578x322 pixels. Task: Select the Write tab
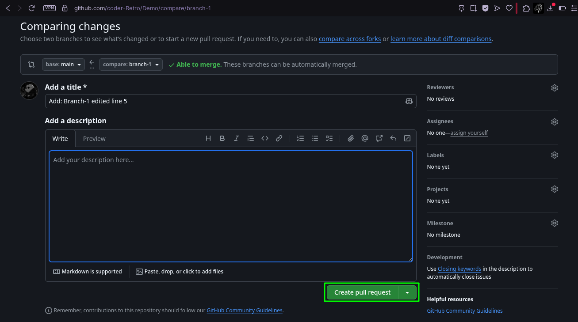pyautogui.click(x=60, y=139)
